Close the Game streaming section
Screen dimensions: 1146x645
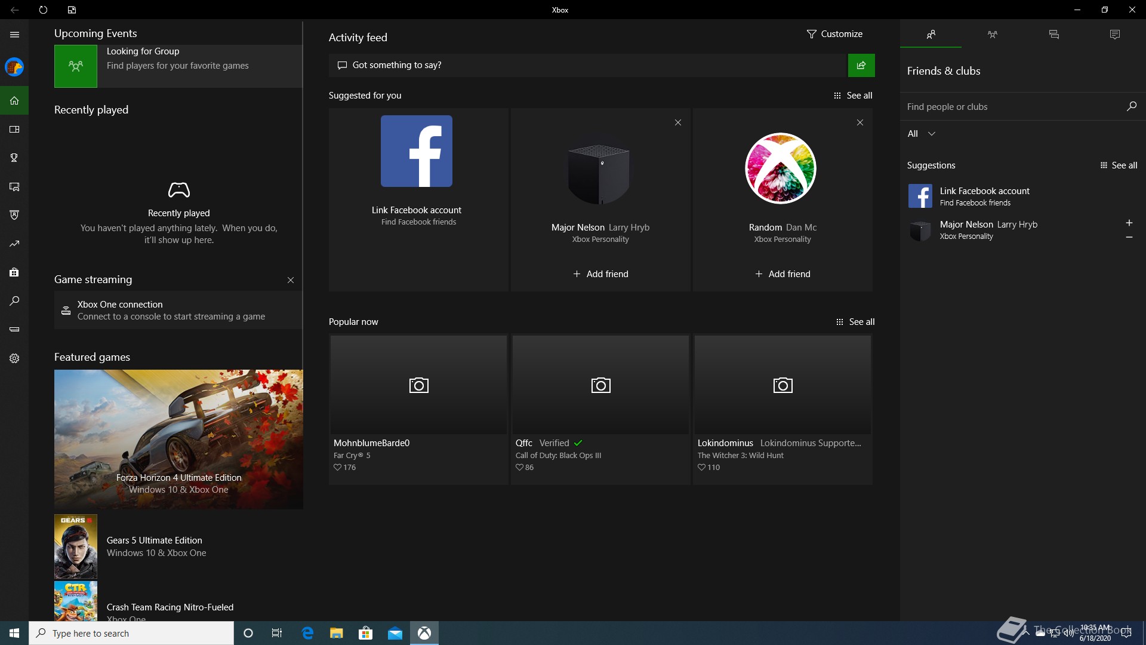click(x=291, y=280)
